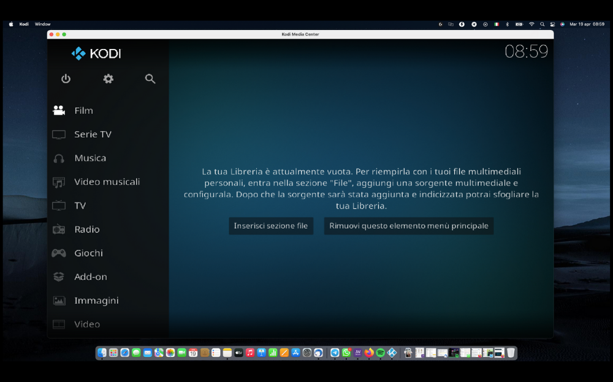This screenshot has height=382, width=613.
Task: Click the date Mar 19 apr in menu bar
Action: pos(580,24)
